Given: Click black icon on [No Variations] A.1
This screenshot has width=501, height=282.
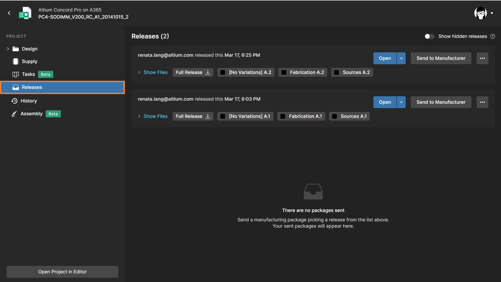Looking at the screenshot, I should coord(223,116).
